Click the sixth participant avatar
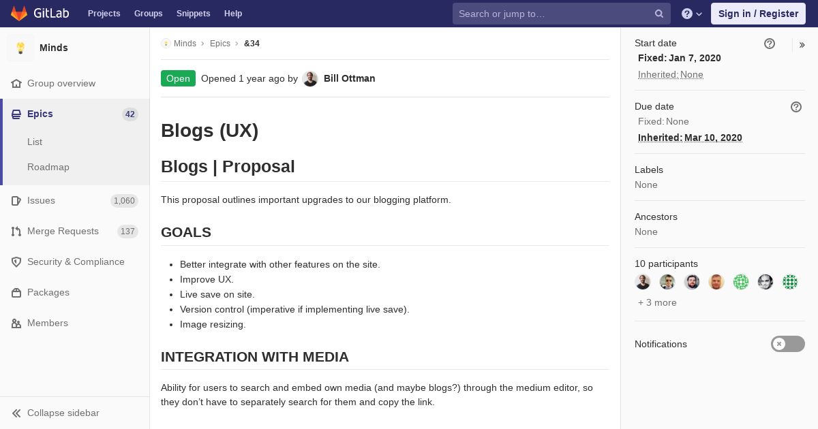Image resolution: width=818 pixels, height=429 pixels. point(766,282)
